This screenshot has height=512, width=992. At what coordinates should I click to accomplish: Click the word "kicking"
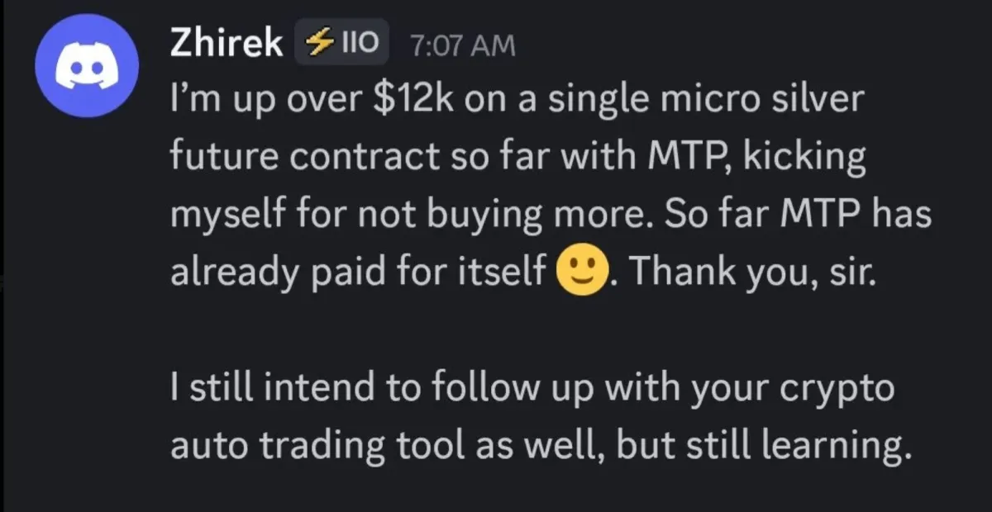808,158
